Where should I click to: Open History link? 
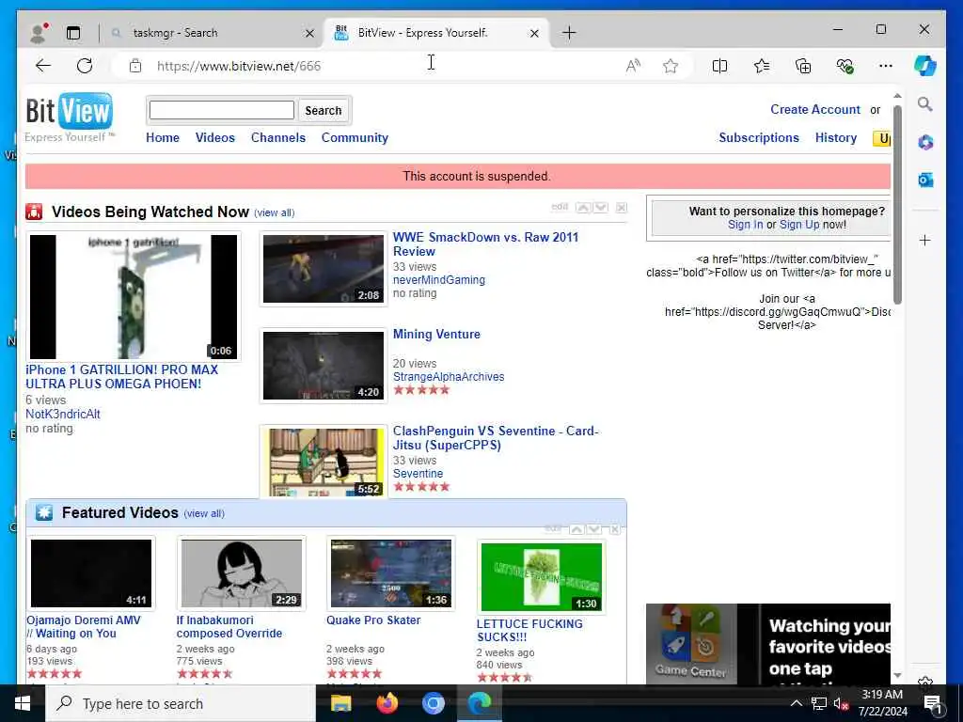(x=835, y=137)
